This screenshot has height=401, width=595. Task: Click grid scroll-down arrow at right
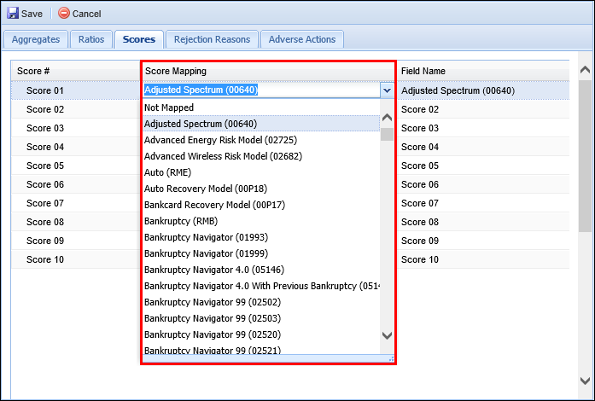point(585,381)
